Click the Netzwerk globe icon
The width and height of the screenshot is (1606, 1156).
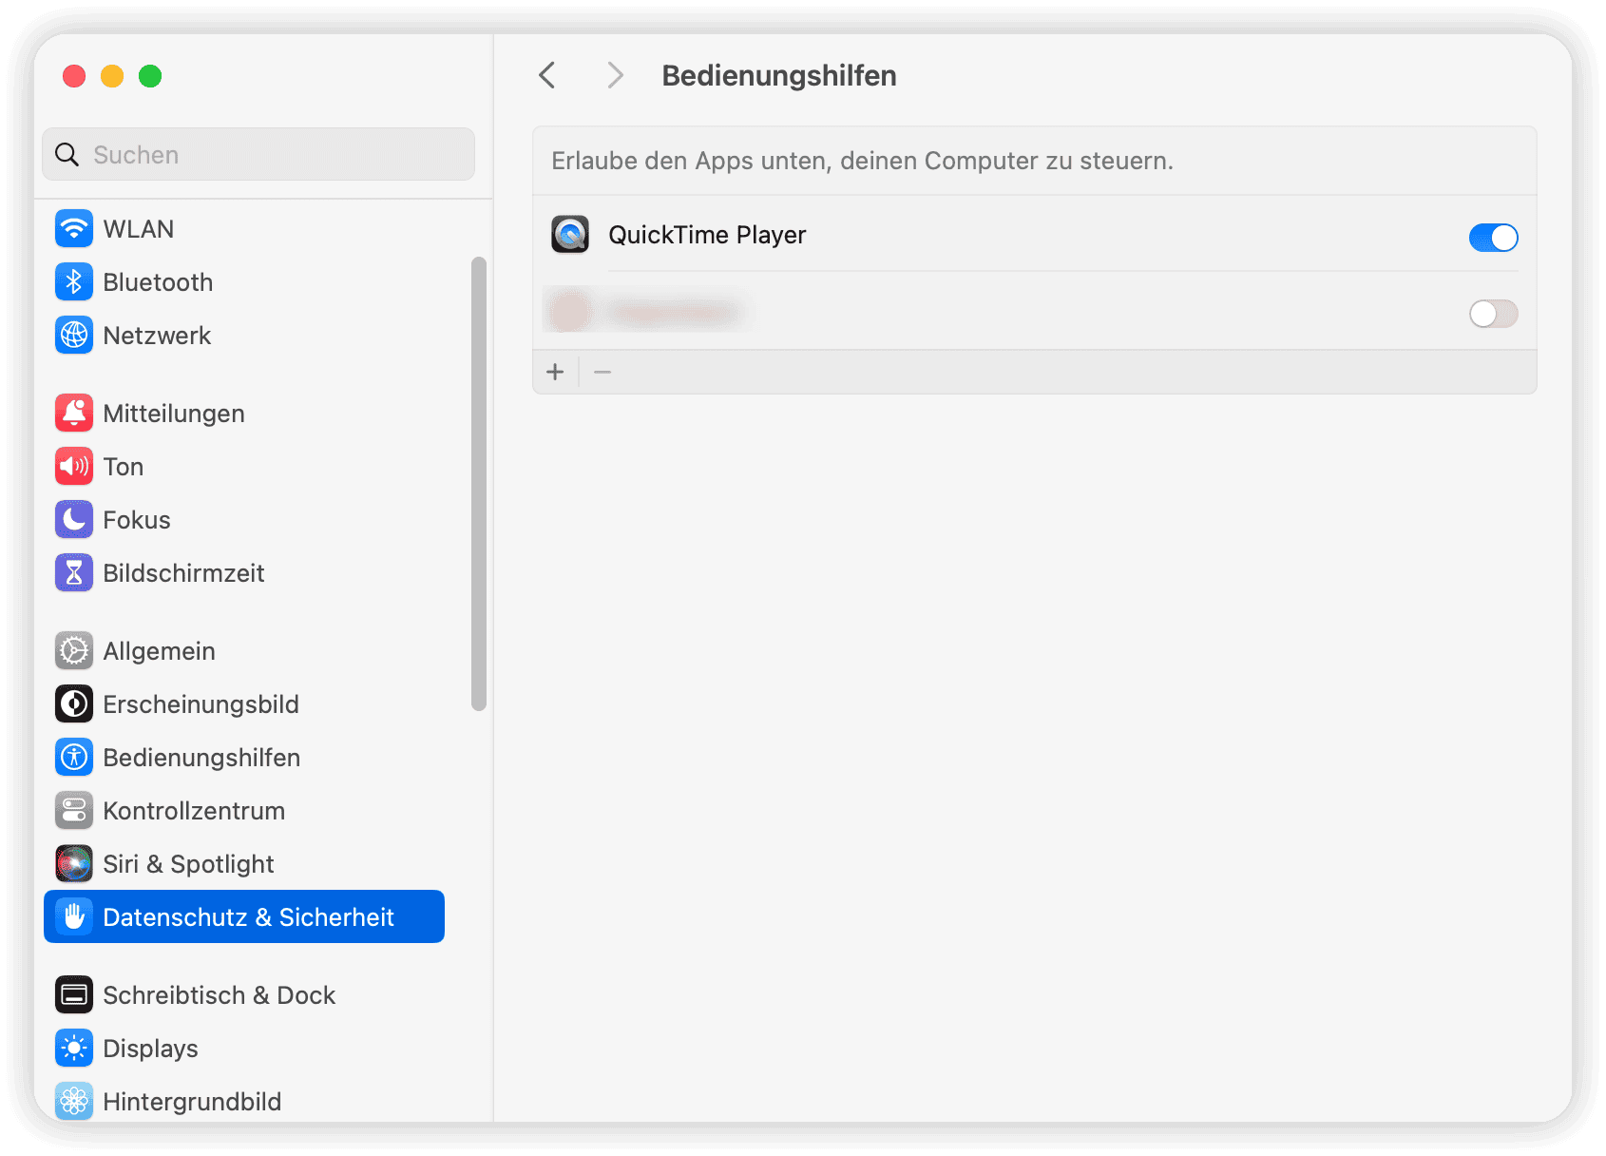tap(74, 335)
